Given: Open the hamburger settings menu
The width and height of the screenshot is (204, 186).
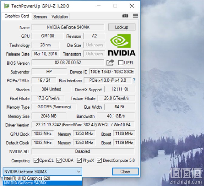Looking at the screenshot, I should [x=135, y=15].
